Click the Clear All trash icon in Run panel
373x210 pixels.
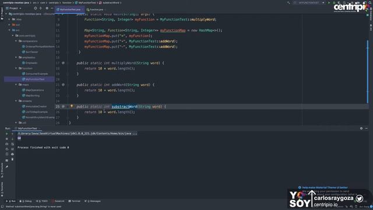click(12, 159)
